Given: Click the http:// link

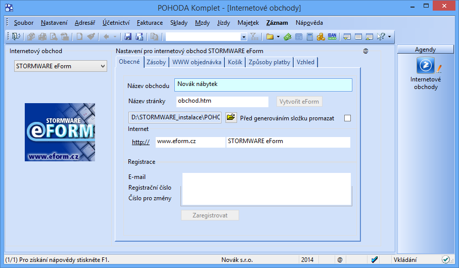Looking at the screenshot, I should tap(141, 142).
